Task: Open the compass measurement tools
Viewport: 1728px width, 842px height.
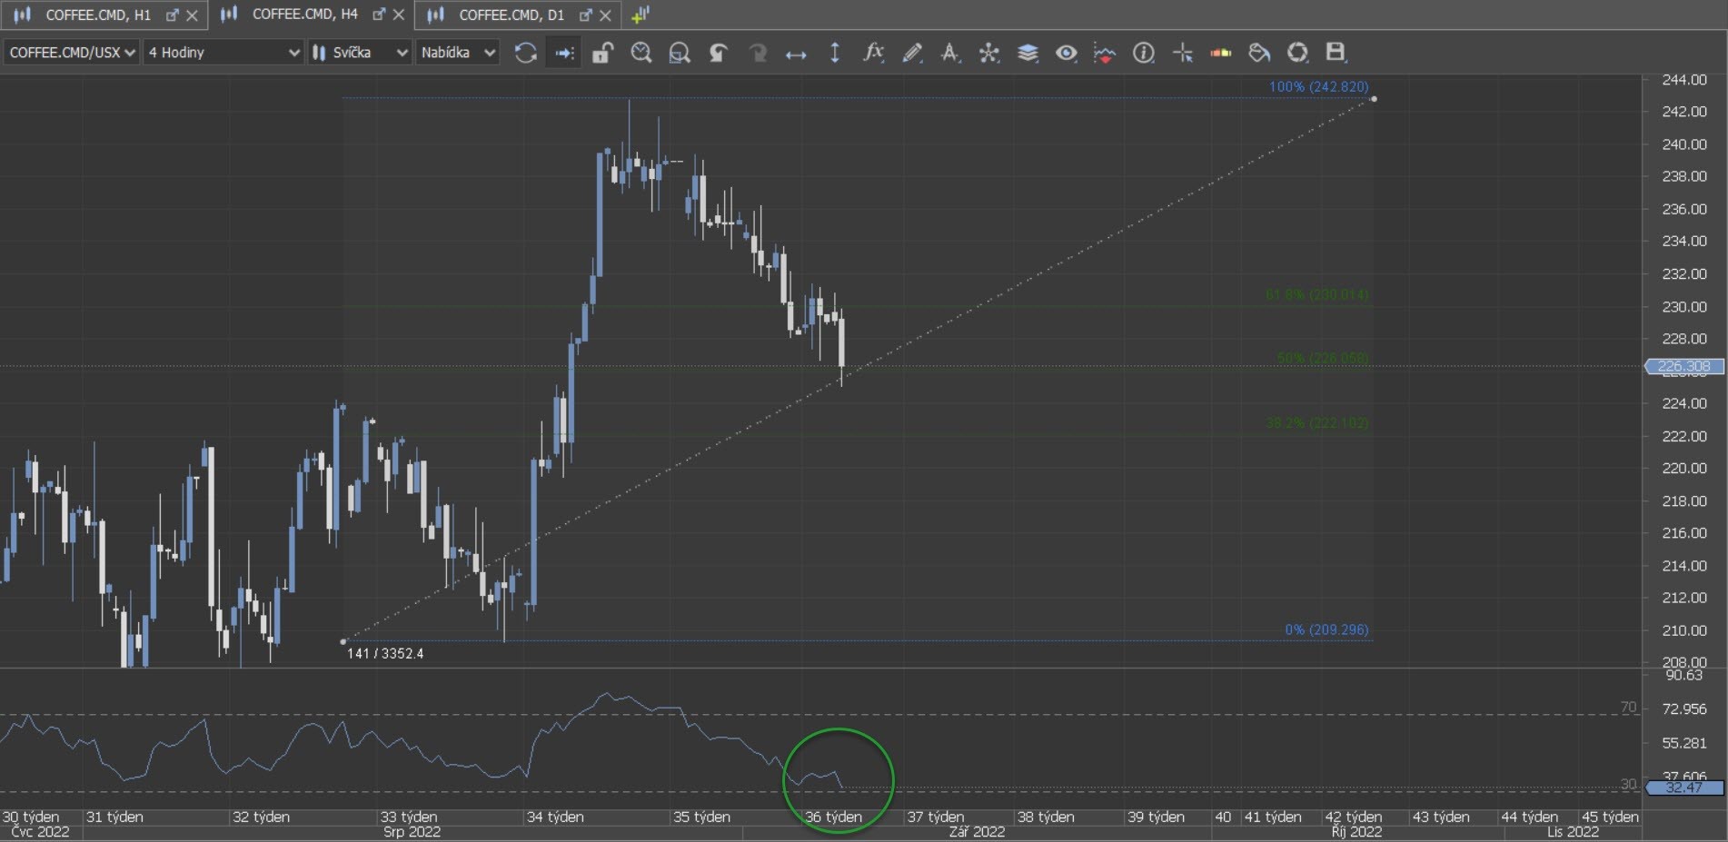Action: pyautogui.click(x=950, y=53)
